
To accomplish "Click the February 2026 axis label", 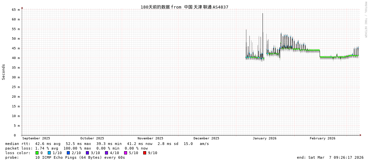I will coord(322,138).
